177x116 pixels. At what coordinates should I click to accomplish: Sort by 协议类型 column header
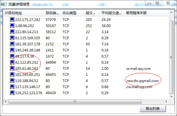72,13
